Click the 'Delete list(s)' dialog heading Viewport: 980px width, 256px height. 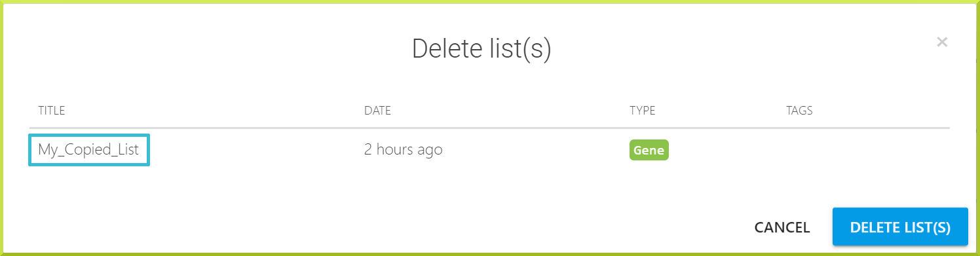481,50
